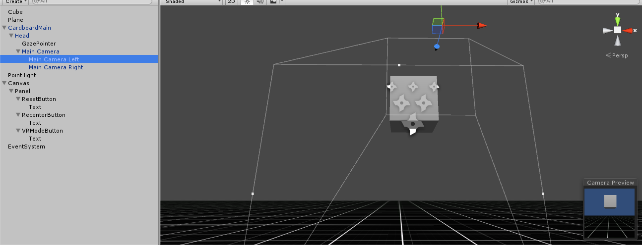The height and width of the screenshot is (245, 642).
Task: Select Text child under RecenterButton
Action: 79,123
